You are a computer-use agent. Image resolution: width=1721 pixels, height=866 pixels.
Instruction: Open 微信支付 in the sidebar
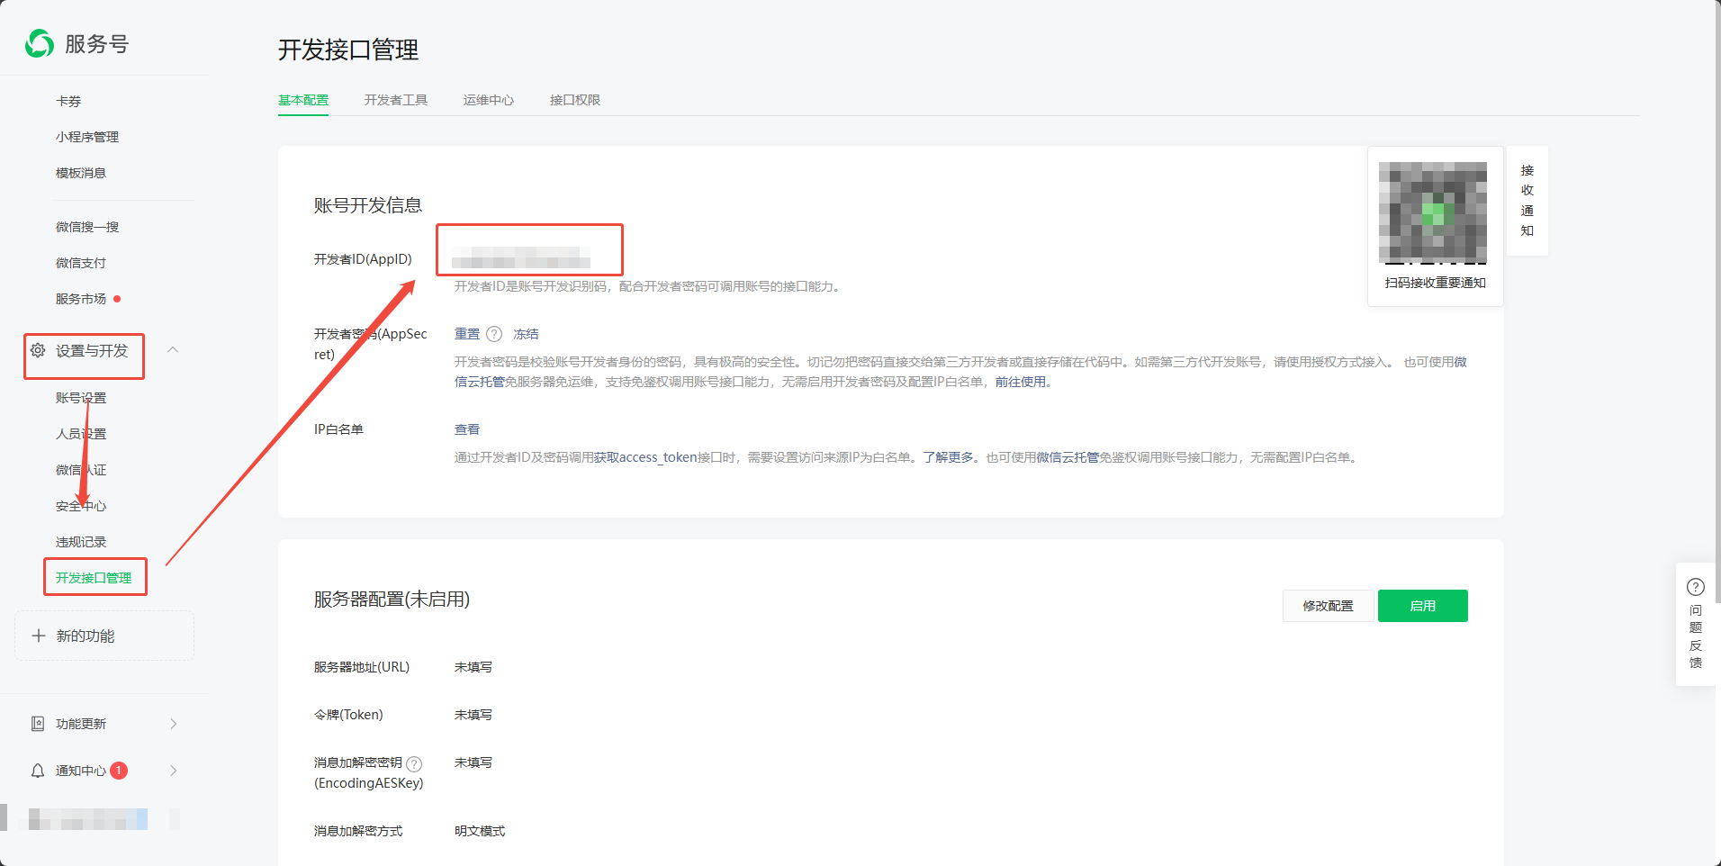pos(81,263)
